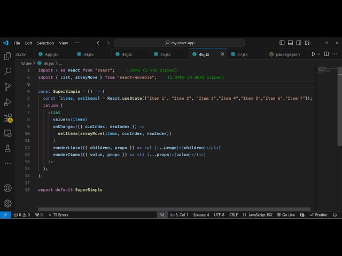Open the Extensions view icon
342x256 pixels.
pyautogui.click(x=7, y=118)
